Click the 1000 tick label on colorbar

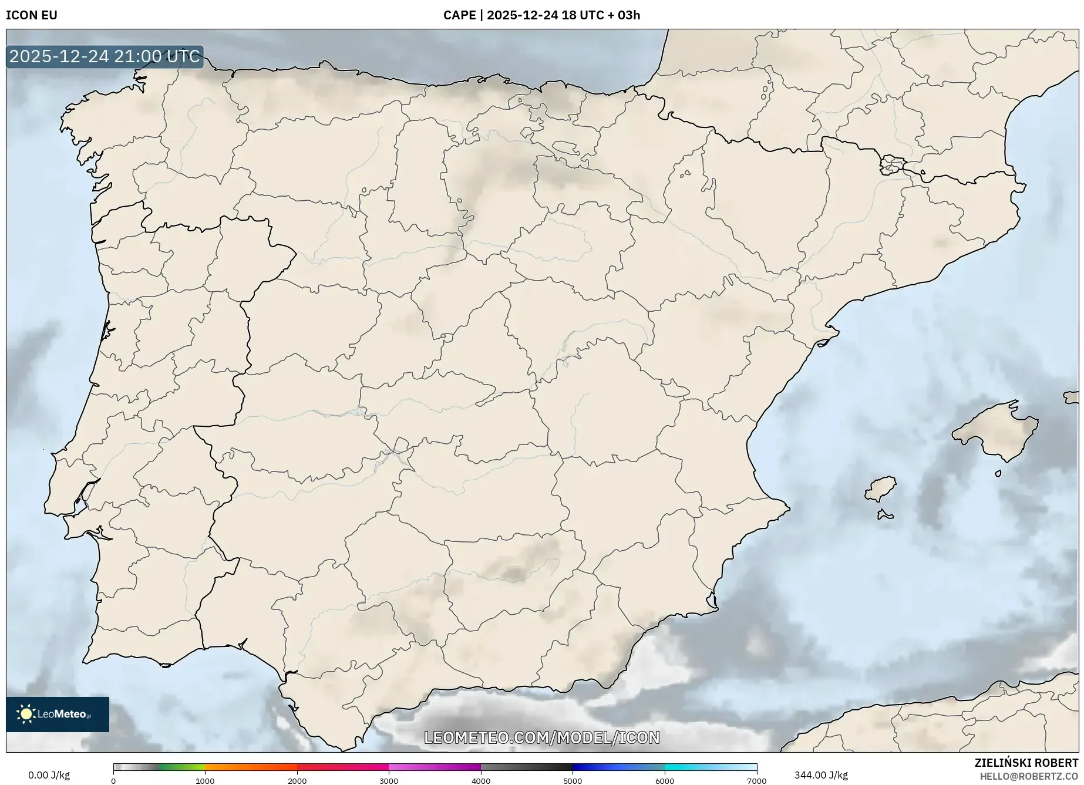coord(205,781)
